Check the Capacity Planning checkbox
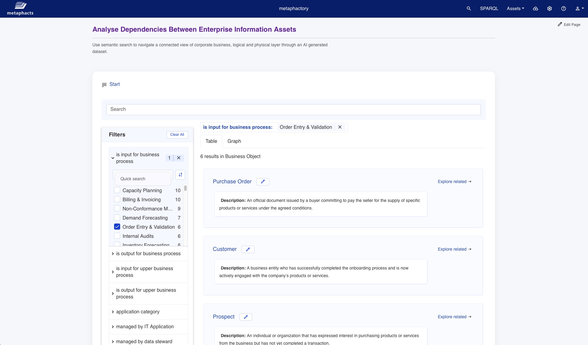The height and width of the screenshot is (345, 588). (117, 190)
